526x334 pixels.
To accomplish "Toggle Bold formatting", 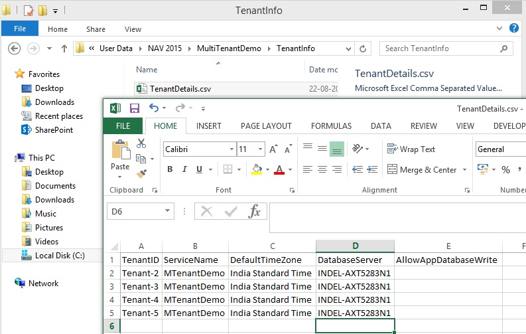I will 170,169.
